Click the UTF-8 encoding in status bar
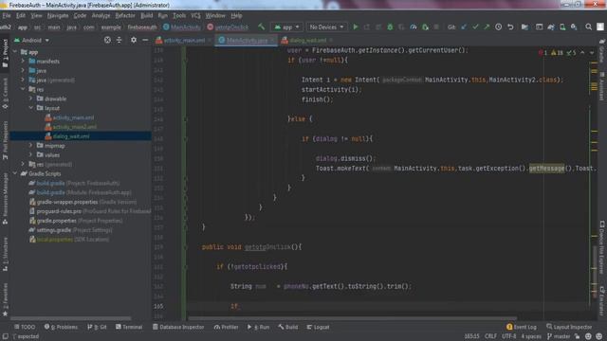 click(508, 336)
